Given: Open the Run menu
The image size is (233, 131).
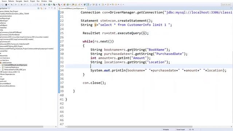Looking at the screenshot, I should pos(38,1).
